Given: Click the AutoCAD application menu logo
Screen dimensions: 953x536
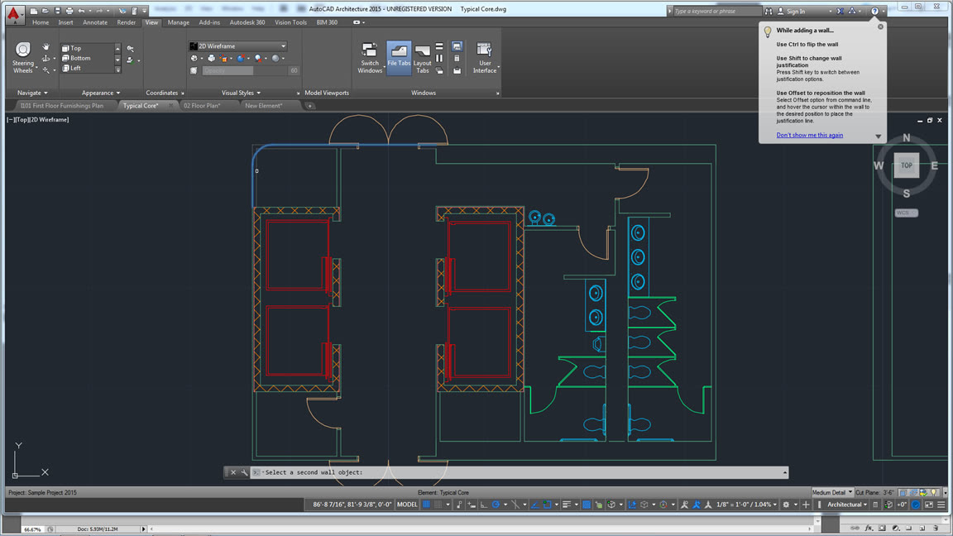Looking at the screenshot, I should click(x=13, y=13).
